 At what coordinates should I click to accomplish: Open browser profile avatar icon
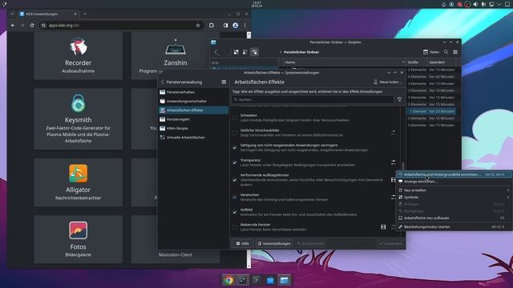click(x=235, y=25)
